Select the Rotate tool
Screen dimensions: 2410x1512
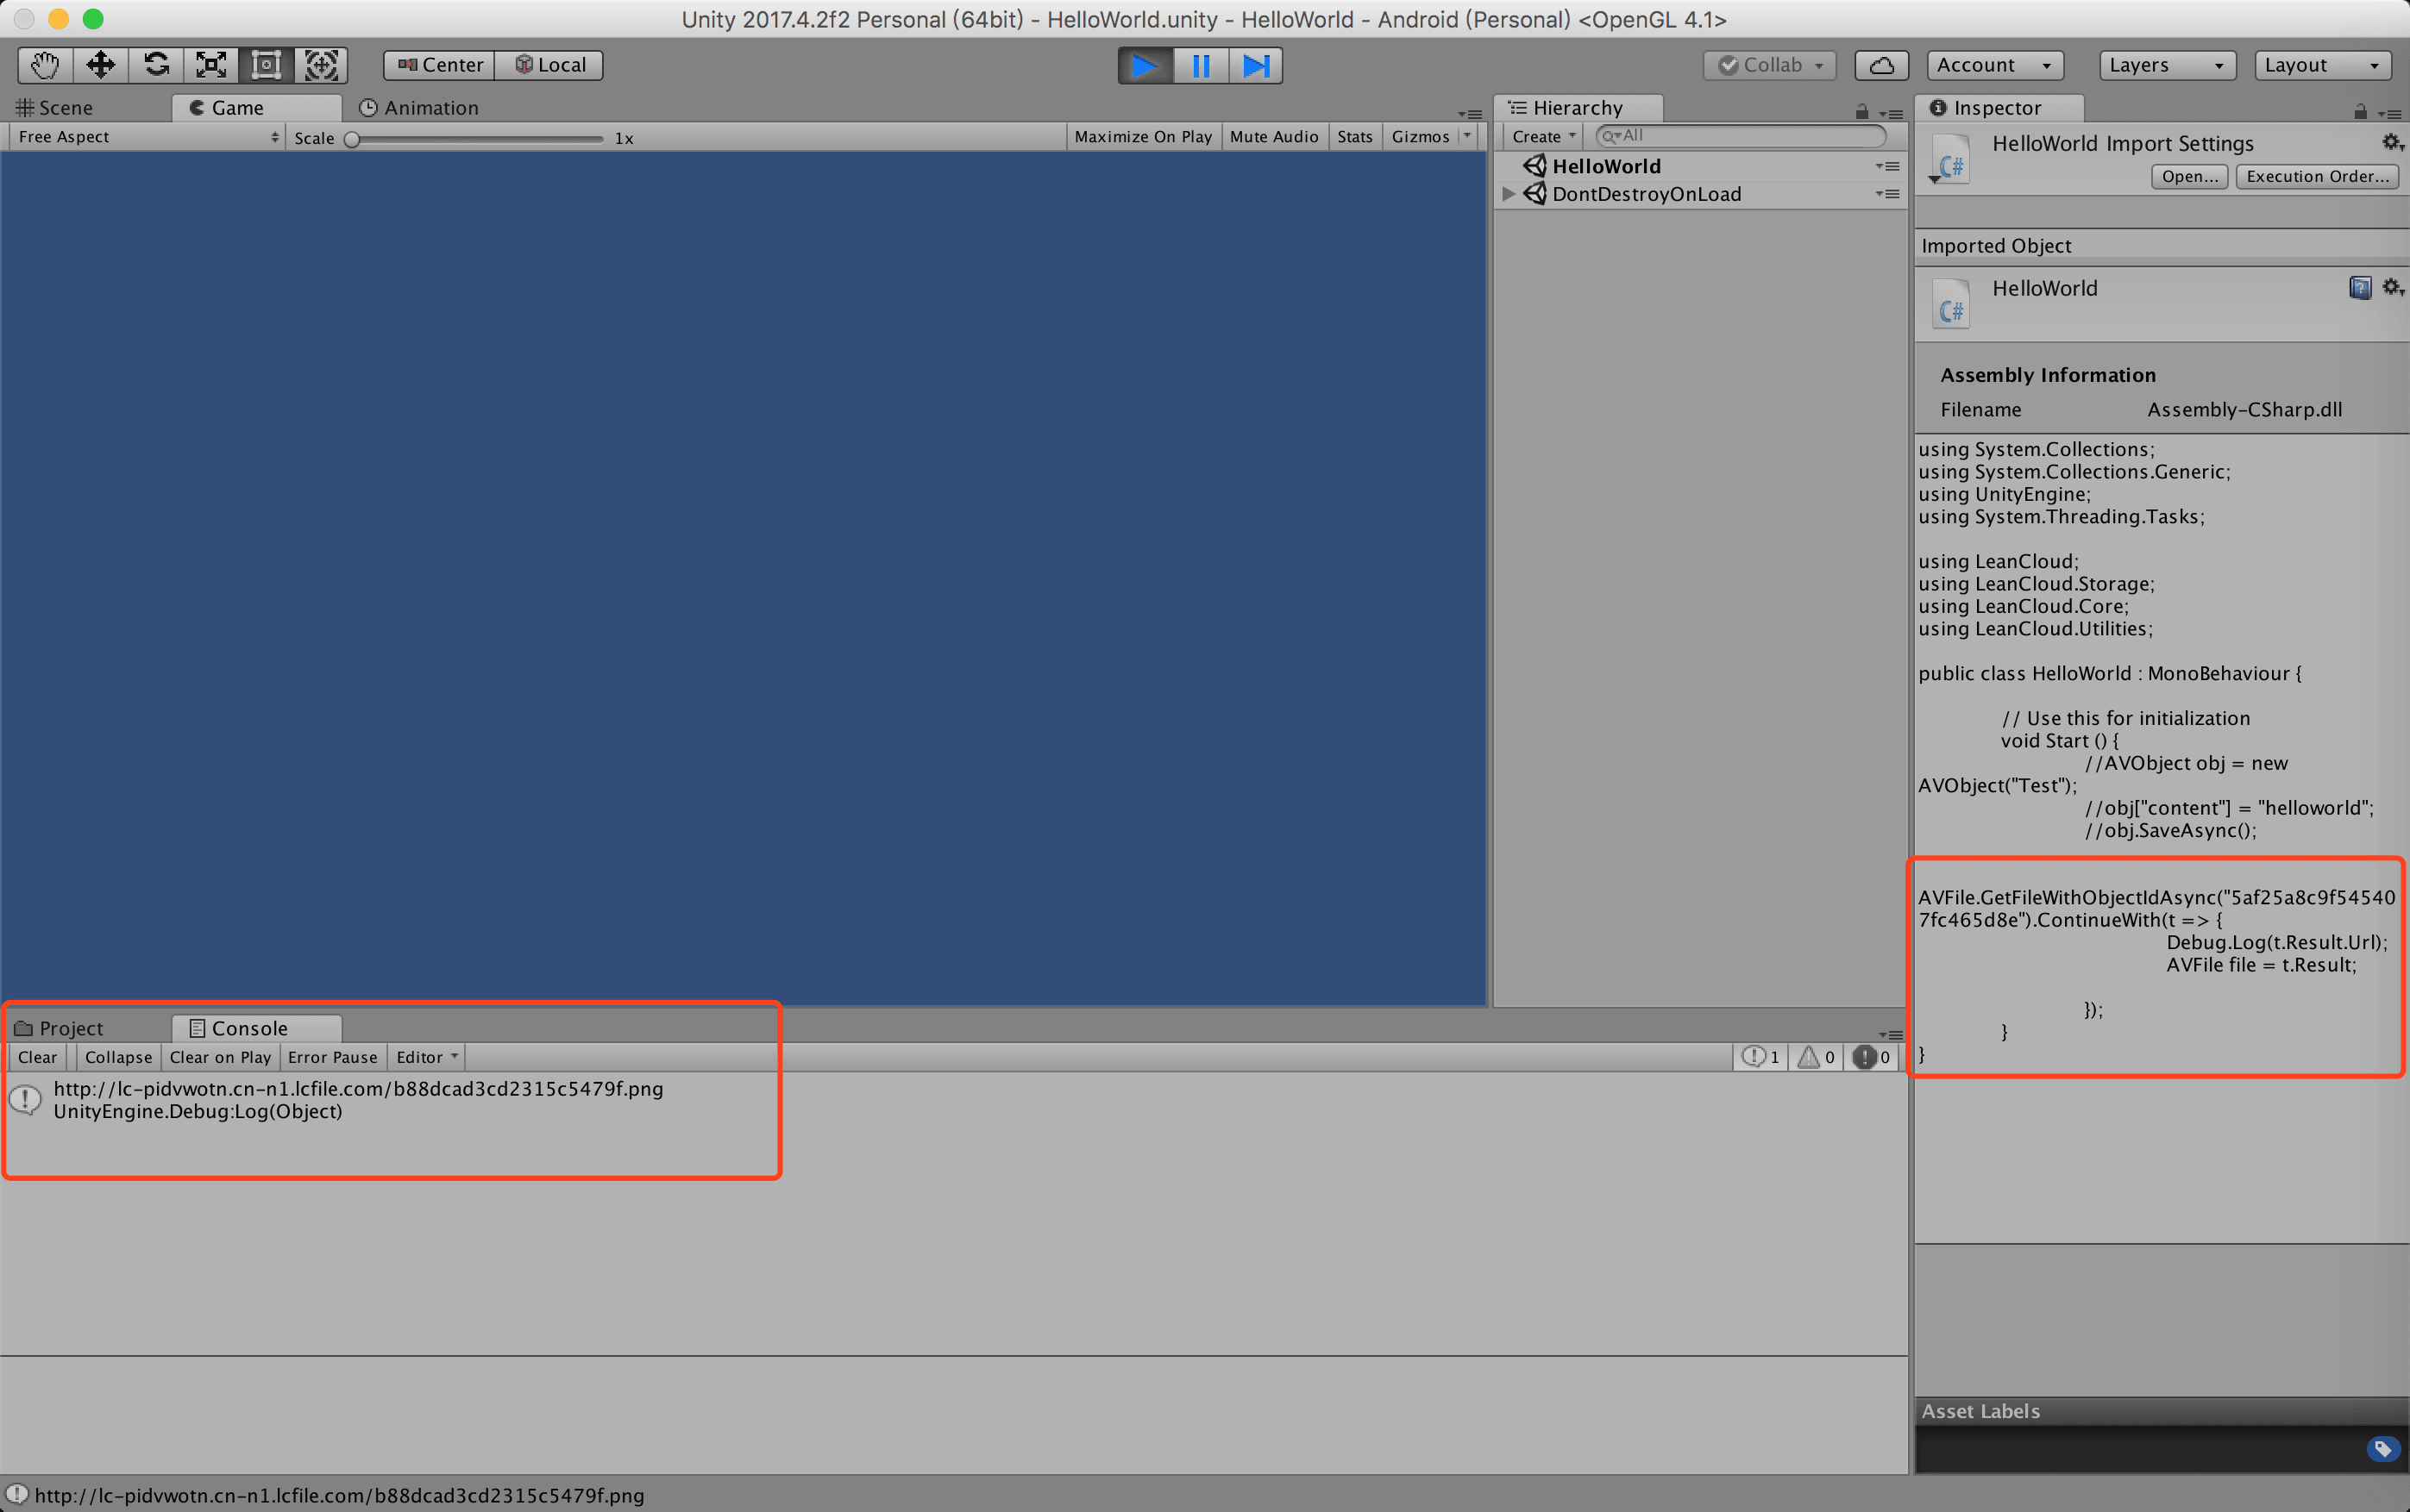(156, 65)
